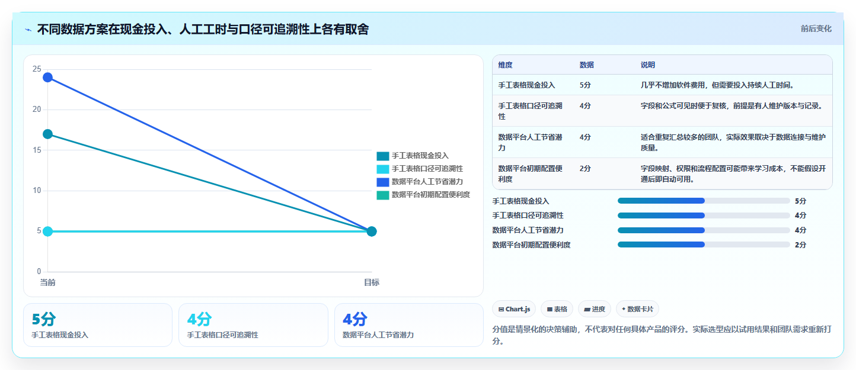Click description starting 字段和公式可见时便于复核
Viewport: 856px width, 370px height.
[x=732, y=106]
